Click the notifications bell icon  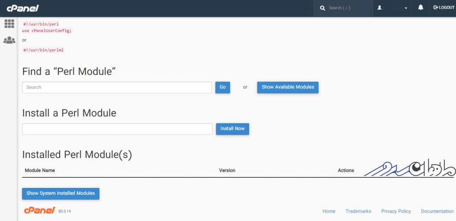(x=420, y=8)
